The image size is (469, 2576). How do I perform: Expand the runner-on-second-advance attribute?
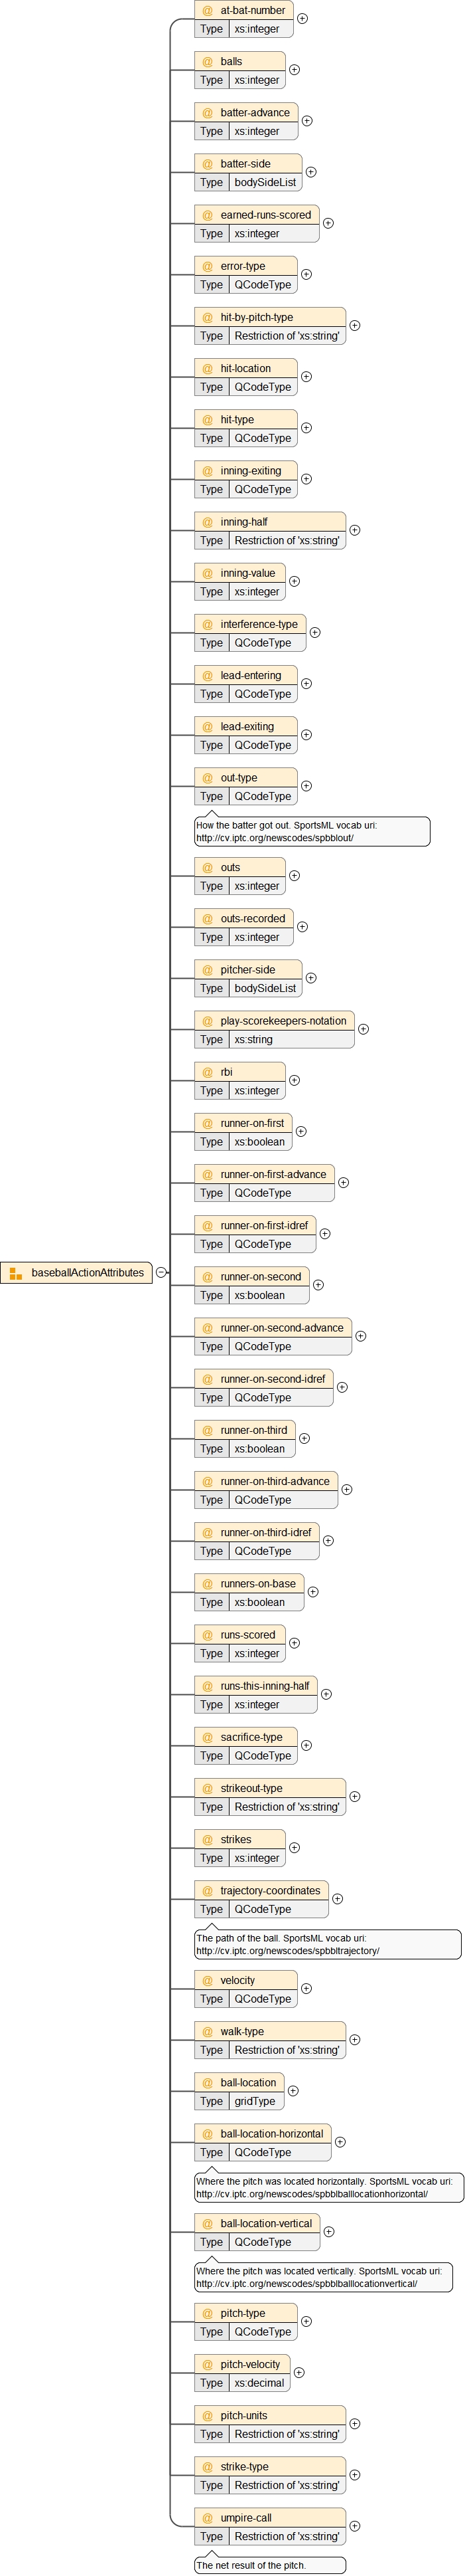[x=360, y=1336]
